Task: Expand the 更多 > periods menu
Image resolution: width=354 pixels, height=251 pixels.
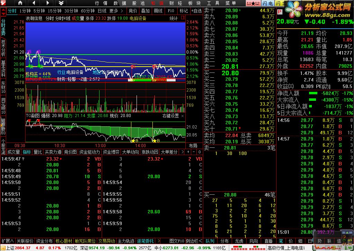Action: point(116,11)
